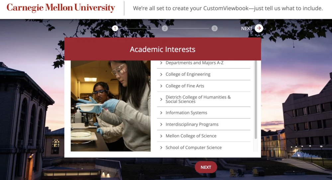Select the College of Engineering label

pyautogui.click(x=188, y=74)
